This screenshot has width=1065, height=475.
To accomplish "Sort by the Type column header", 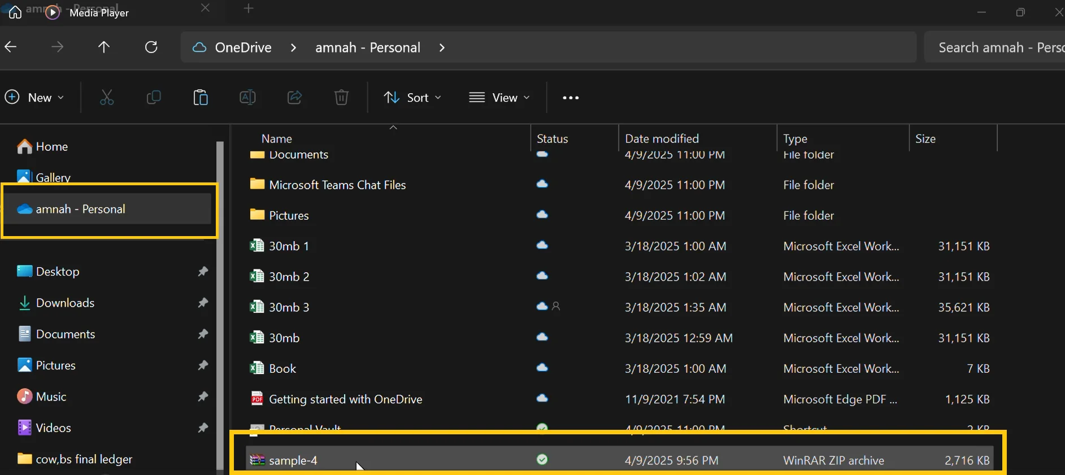I will point(795,138).
